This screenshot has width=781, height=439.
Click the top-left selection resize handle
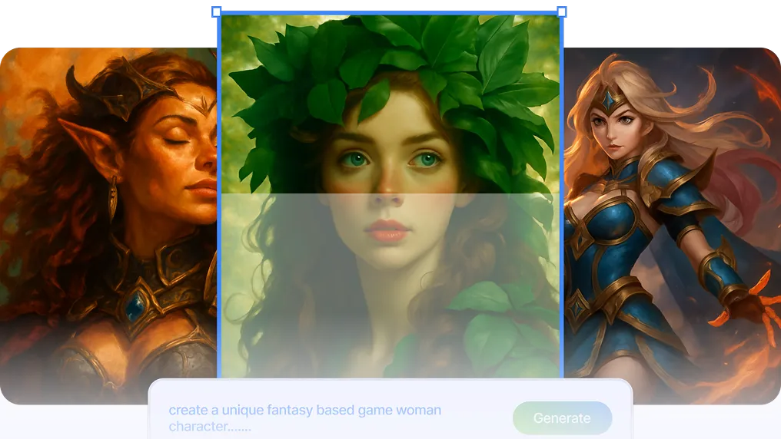pyautogui.click(x=216, y=12)
